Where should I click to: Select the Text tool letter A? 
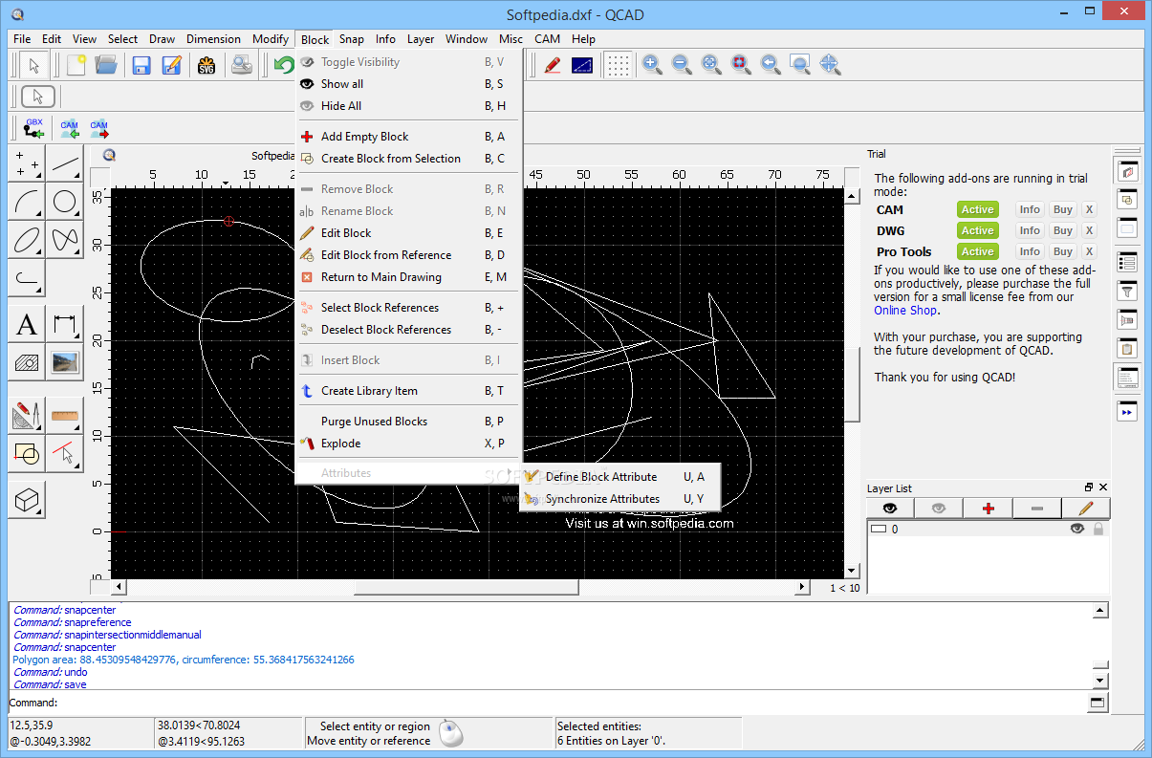(x=27, y=325)
